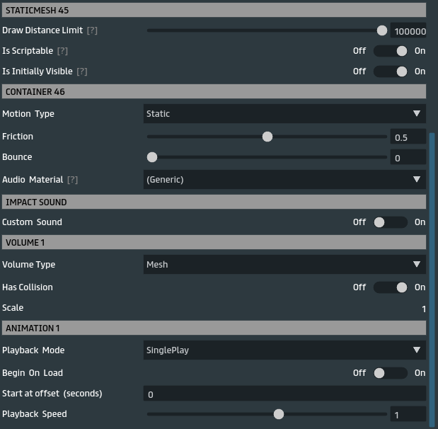
Task: Collapse the VOLUME 1 section header
Action: (214, 242)
